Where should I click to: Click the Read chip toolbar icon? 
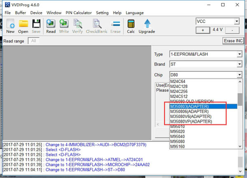pos(51,26)
